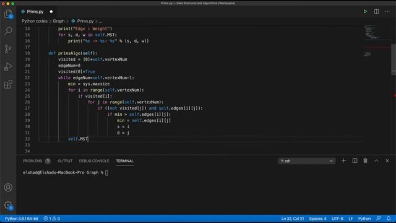396x223 pixels.
Task: Open editor More Actions ellipsis
Action: (x=387, y=11)
